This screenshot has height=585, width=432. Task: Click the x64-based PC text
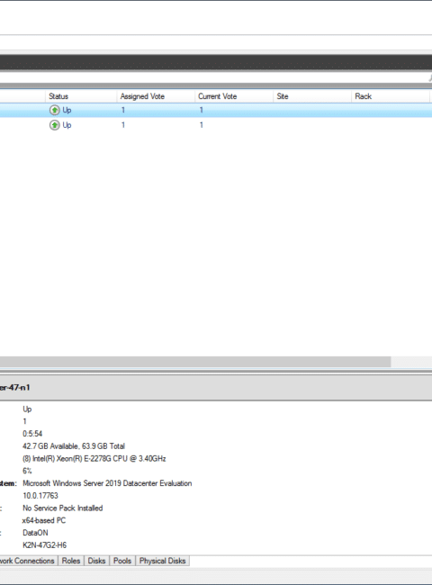click(x=44, y=520)
